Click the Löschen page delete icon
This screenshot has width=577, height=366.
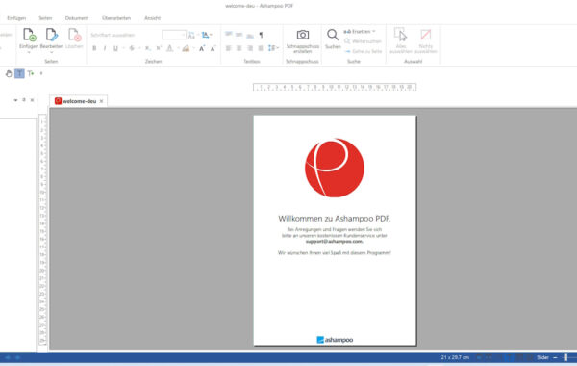(x=74, y=35)
